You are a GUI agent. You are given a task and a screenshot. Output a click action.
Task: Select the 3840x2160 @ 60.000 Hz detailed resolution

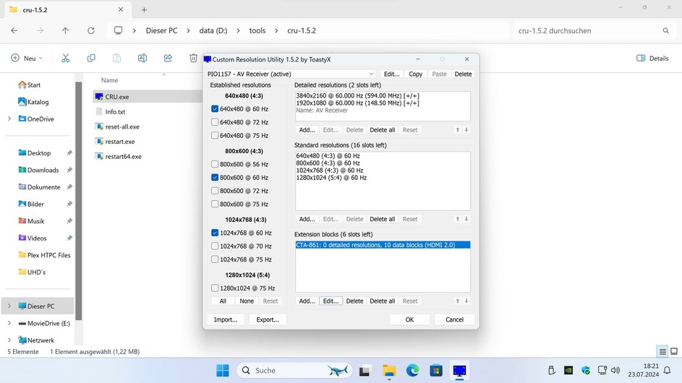click(358, 95)
